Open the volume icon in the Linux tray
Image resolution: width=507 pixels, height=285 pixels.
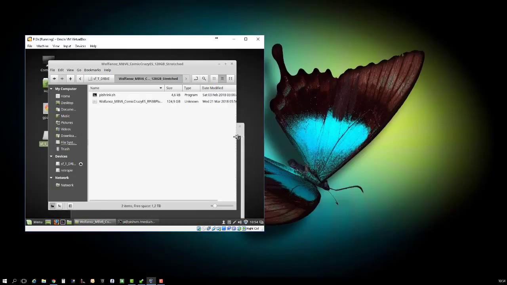point(240,222)
